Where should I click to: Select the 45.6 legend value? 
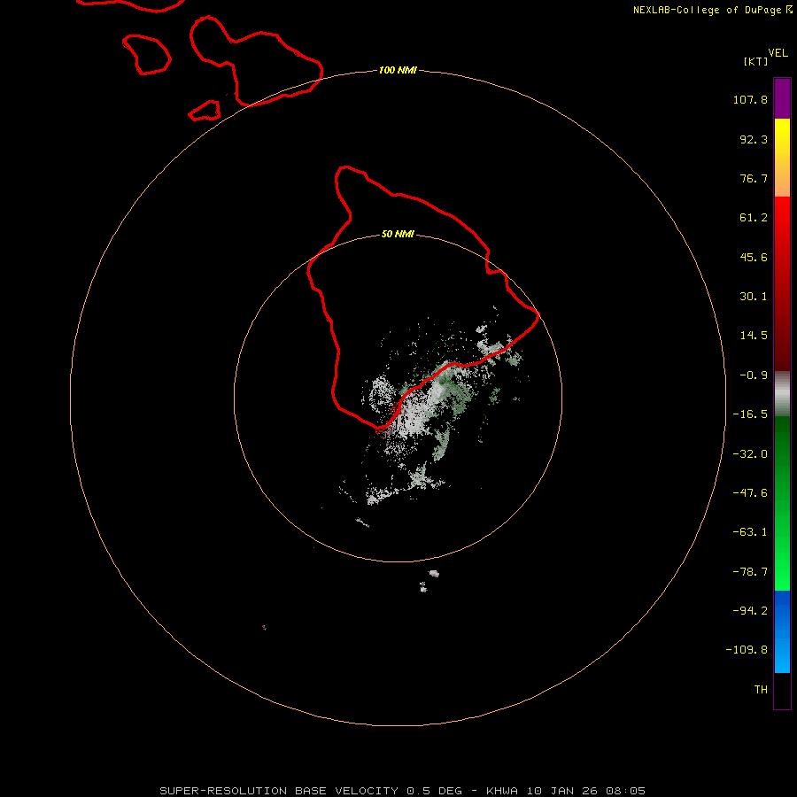754,257
